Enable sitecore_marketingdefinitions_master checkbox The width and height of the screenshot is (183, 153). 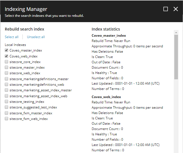tap(6, 79)
